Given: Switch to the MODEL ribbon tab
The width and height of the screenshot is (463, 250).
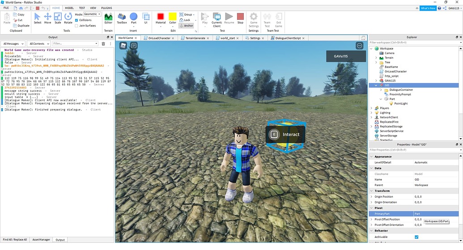Looking at the screenshot, I should (x=69, y=8).
